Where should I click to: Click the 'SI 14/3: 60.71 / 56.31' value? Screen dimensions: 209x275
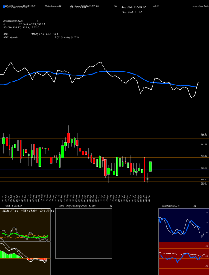(x=32, y=24)
